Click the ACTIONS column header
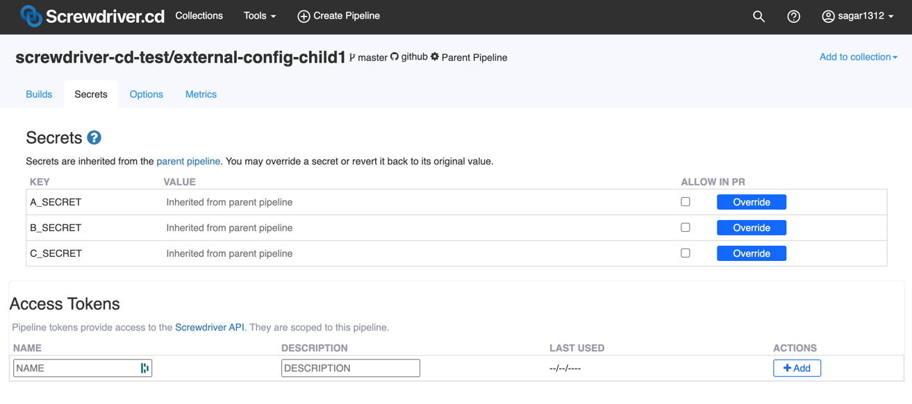Image resolution: width=912 pixels, height=404 pixels. tap(795, 348)
